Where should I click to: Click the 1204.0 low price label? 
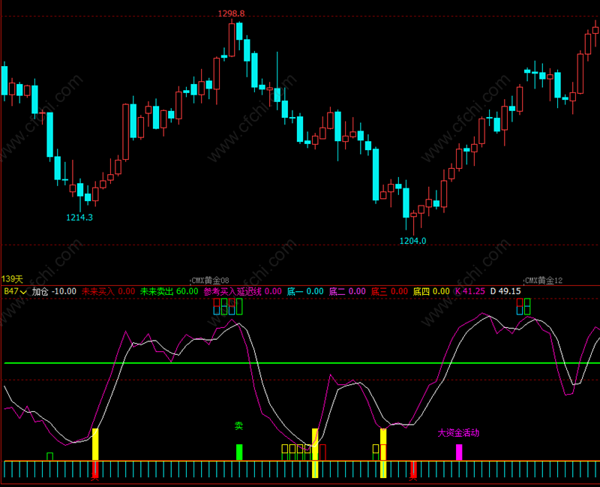point(412,241)
